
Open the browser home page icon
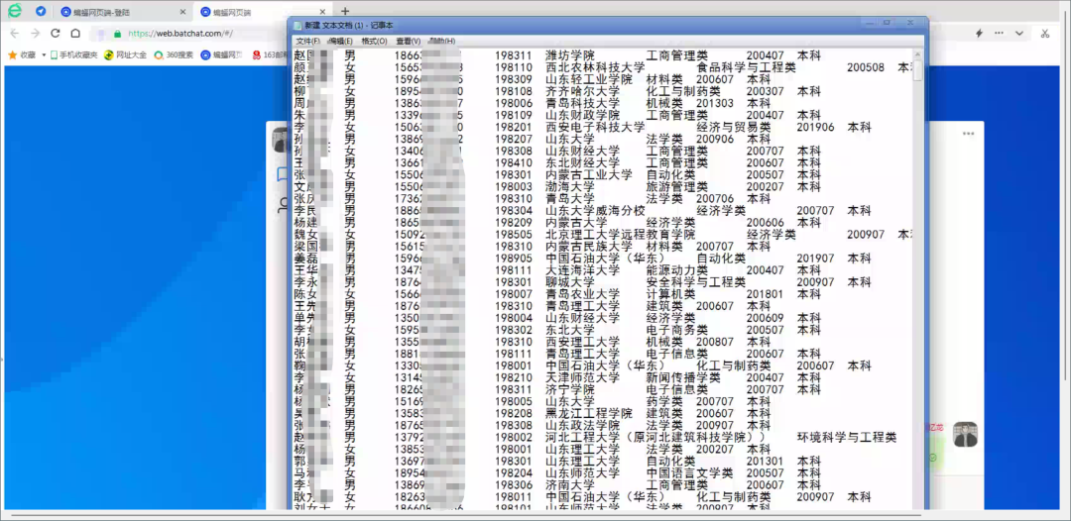(x=75, y=33)
